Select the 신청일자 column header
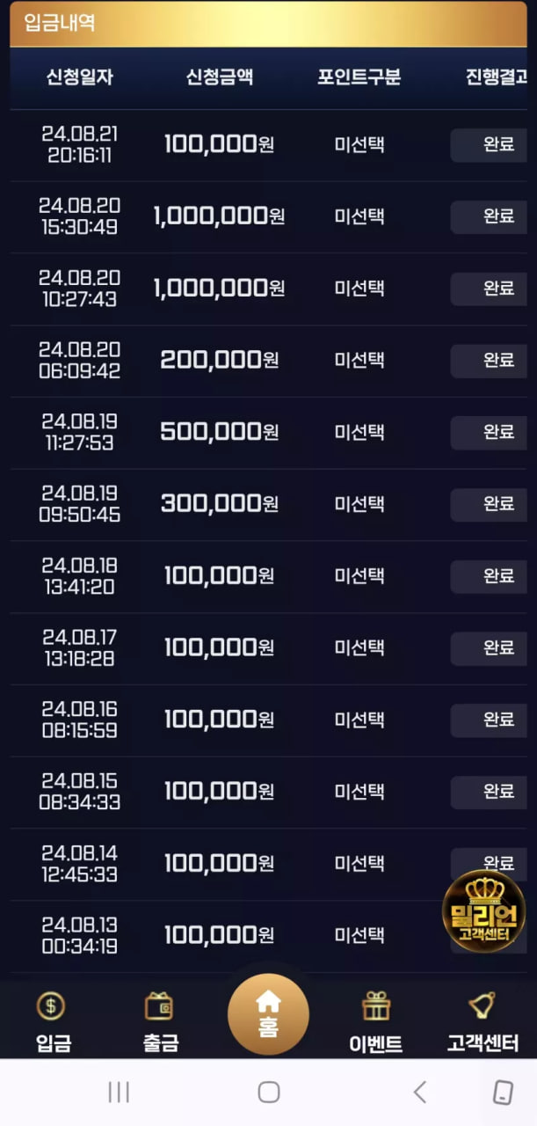 (80, 77)
